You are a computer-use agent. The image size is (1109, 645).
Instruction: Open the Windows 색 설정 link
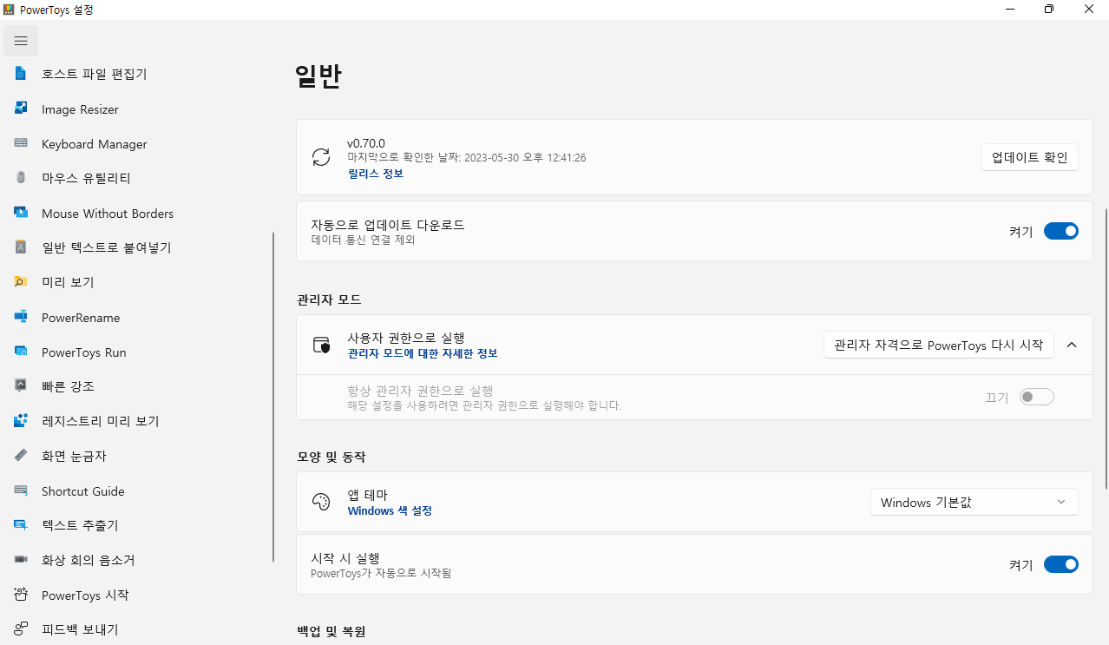coord(390,511)
